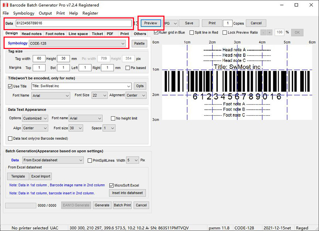319x231 pixels.
Task: Click the Generate button
Action: (x=102, y=205)
